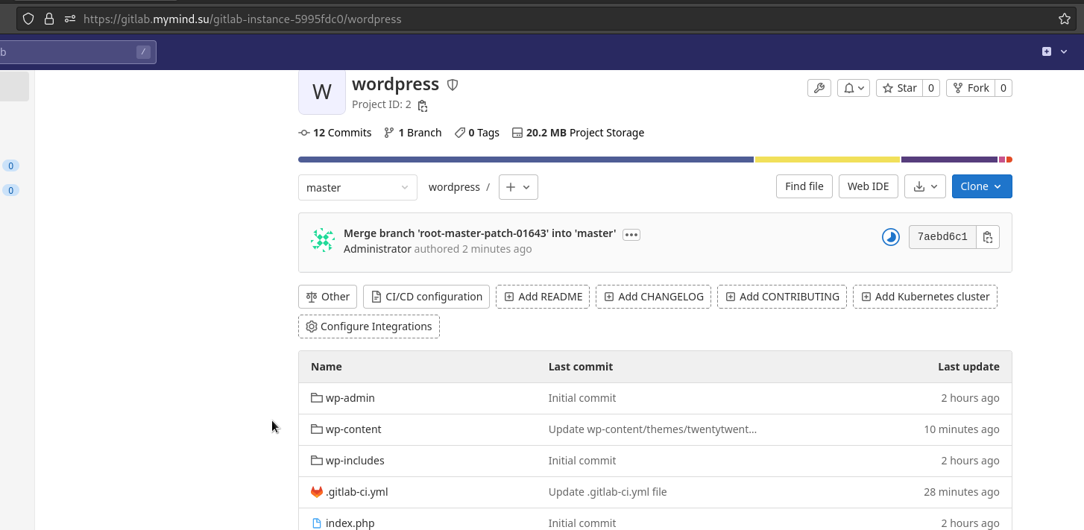The image size is (1084, 530).
Task: Open 20.2 MB Project Storage details
Action: (x=578, y=133)
